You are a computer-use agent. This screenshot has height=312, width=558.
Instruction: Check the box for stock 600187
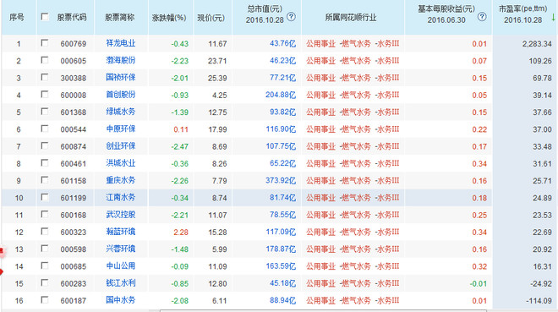pos(45,300)
